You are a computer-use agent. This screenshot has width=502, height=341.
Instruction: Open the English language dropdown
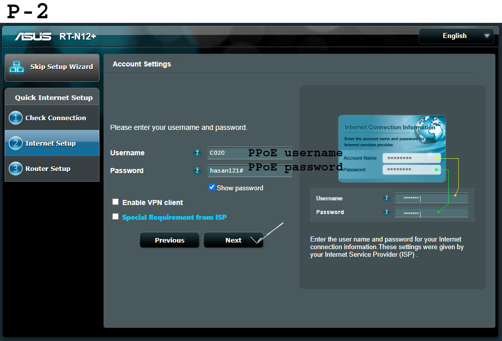coord(455,36)
